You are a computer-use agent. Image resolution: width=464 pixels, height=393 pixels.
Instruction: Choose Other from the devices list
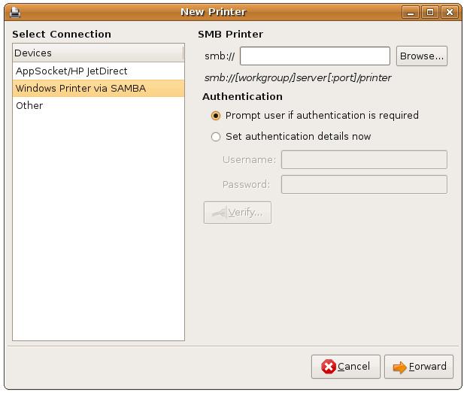[30, 106]
